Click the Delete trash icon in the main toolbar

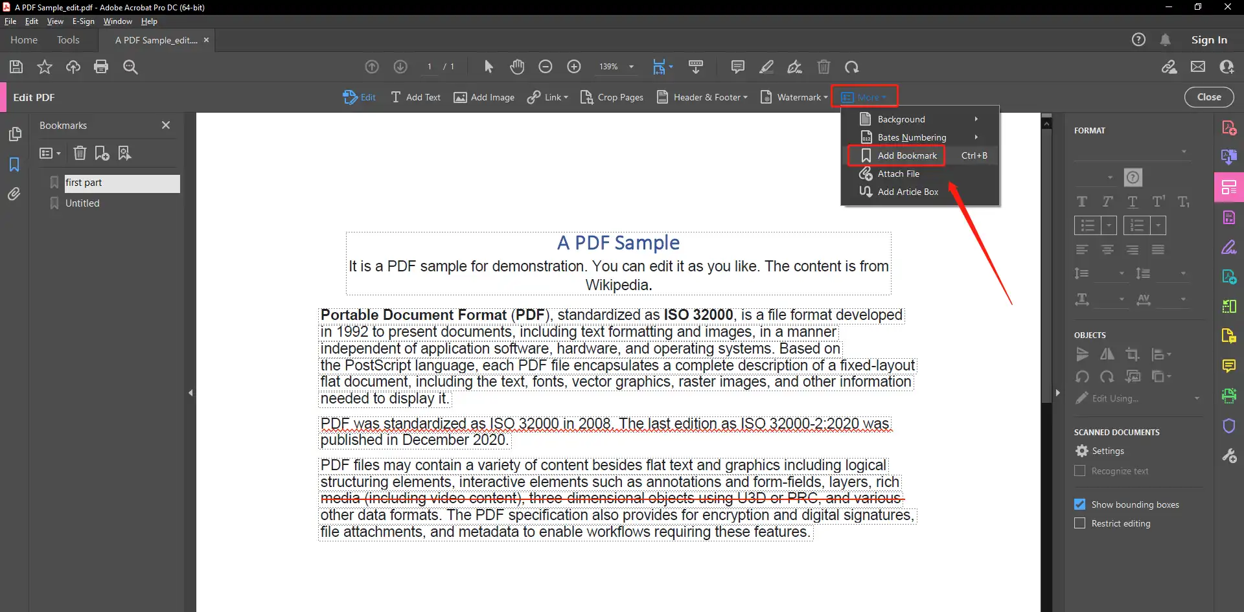[824, 67]
